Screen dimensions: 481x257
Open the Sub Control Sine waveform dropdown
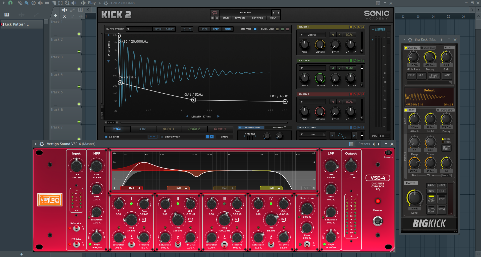point(312,135)
